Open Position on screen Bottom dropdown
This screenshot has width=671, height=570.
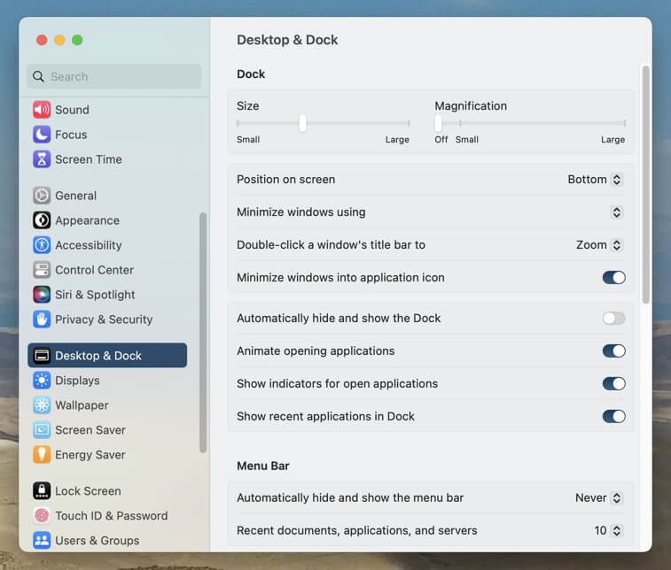(595, 180)
